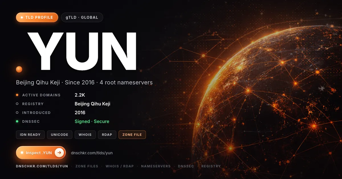Click the Beijing Qihu Keji registry value

click(92, 104)
